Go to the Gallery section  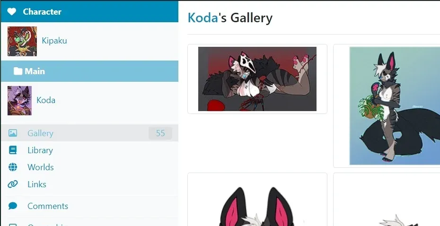(40, 133)
